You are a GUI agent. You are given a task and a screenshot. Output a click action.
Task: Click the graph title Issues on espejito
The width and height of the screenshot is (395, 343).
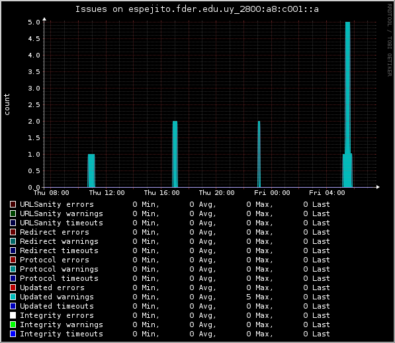click(197, 9)
